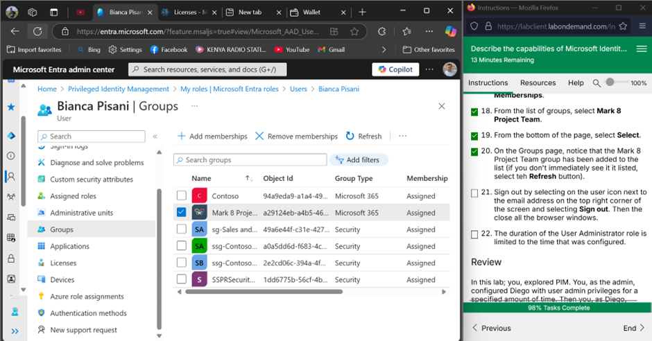Bookmark lab page with Firefox star
Image resolution: width=652 pixels, height=341 pixels.
click(x=623, y=26)
